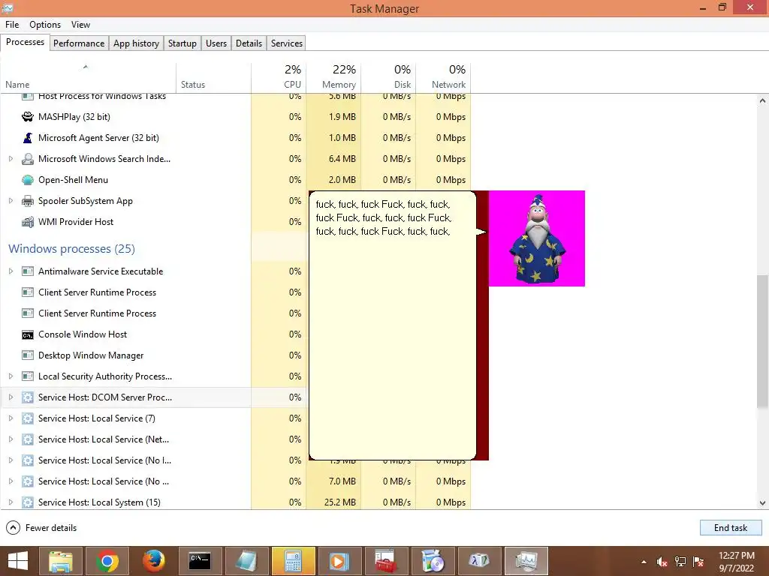Viewport: 769px width, 576px height.
Task: Click the Microsoft Agent Server wizard icon
Action: [x=28, y=138]
